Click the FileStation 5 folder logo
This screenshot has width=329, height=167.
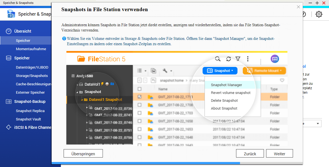[x=81, y=59]
